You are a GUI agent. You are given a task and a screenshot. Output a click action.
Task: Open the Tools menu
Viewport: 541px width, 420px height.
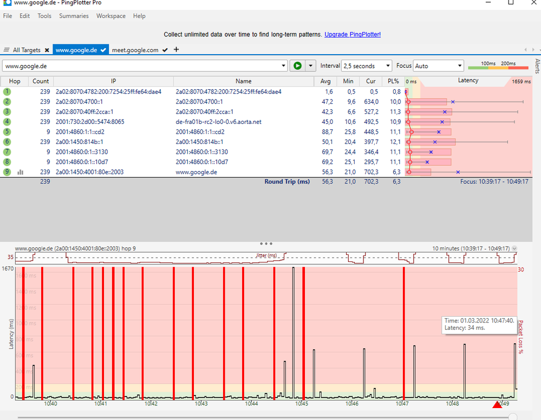(44, 16)
